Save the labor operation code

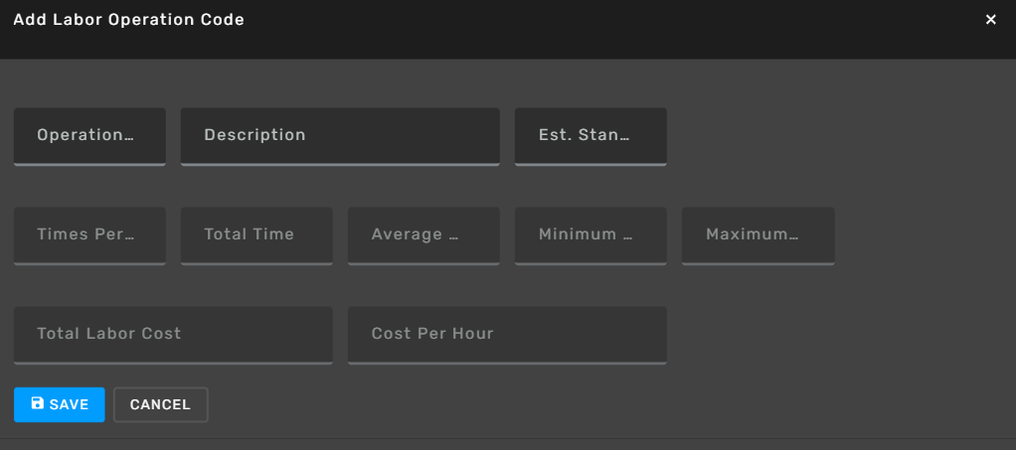click(x=59, y=404)
